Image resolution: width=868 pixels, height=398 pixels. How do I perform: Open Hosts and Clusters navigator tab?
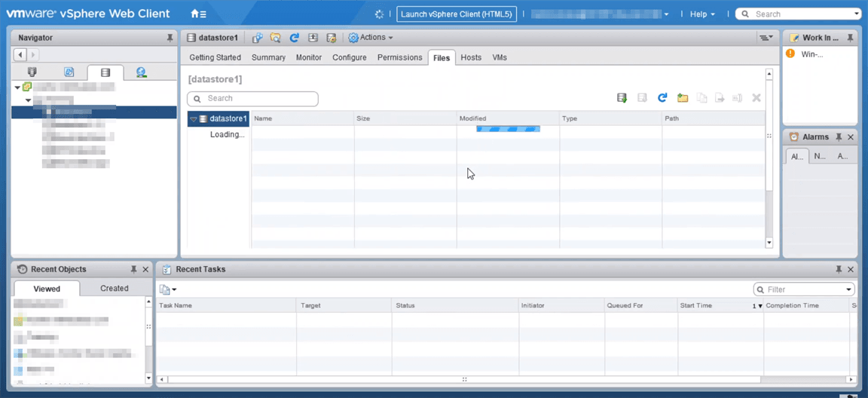pos(32,72)
